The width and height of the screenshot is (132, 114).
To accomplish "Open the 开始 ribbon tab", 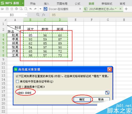I will tap(33, 4).
